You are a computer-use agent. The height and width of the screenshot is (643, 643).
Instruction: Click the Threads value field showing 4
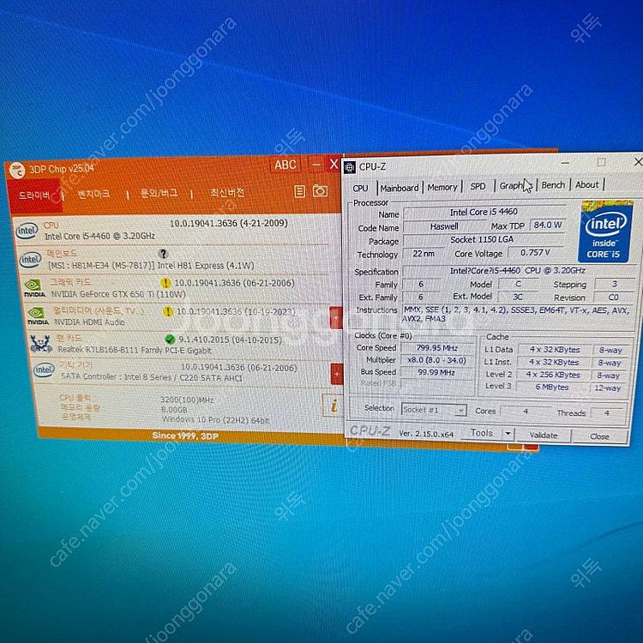pyautogui.click(x=606, y=412)
